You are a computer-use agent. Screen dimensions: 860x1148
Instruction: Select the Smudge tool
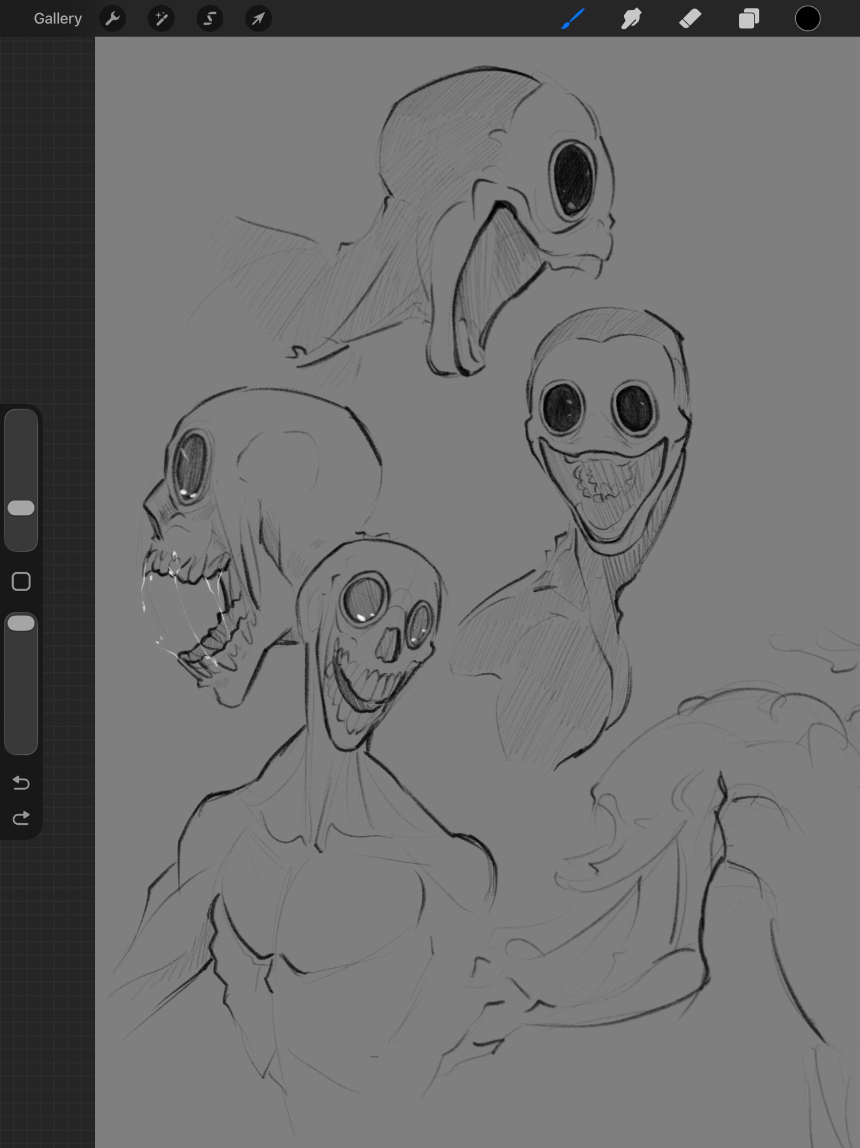point(631,18)
